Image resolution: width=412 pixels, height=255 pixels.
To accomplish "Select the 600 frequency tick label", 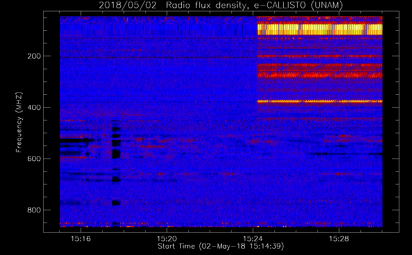I will [x=34, y=159].
